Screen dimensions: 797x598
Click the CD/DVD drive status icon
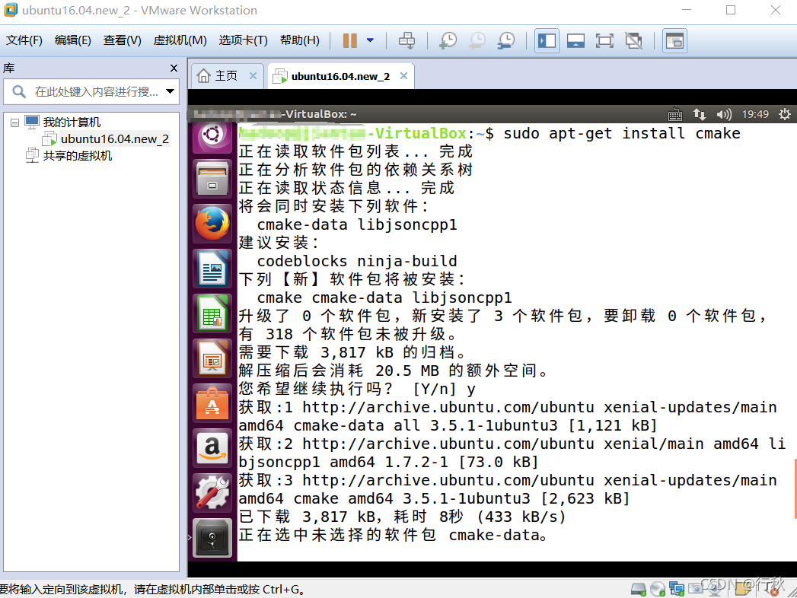pyautogui.click(x=658, y=590)
